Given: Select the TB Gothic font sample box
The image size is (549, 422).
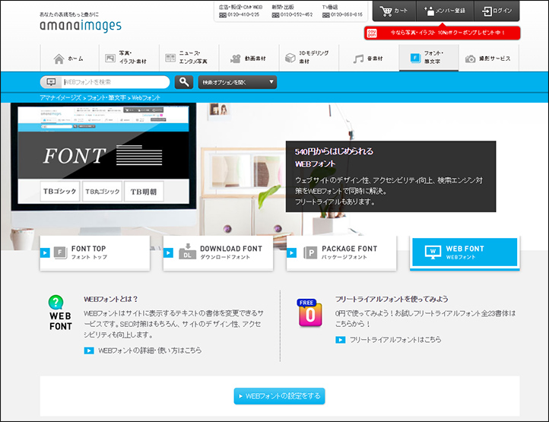Looking at the screenshot, I should click(x=60, y=191).
